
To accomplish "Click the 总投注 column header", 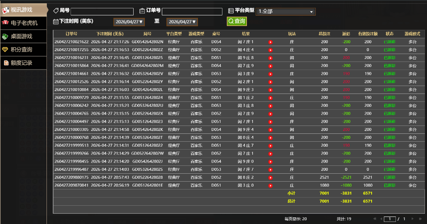I will coord(325,34).
